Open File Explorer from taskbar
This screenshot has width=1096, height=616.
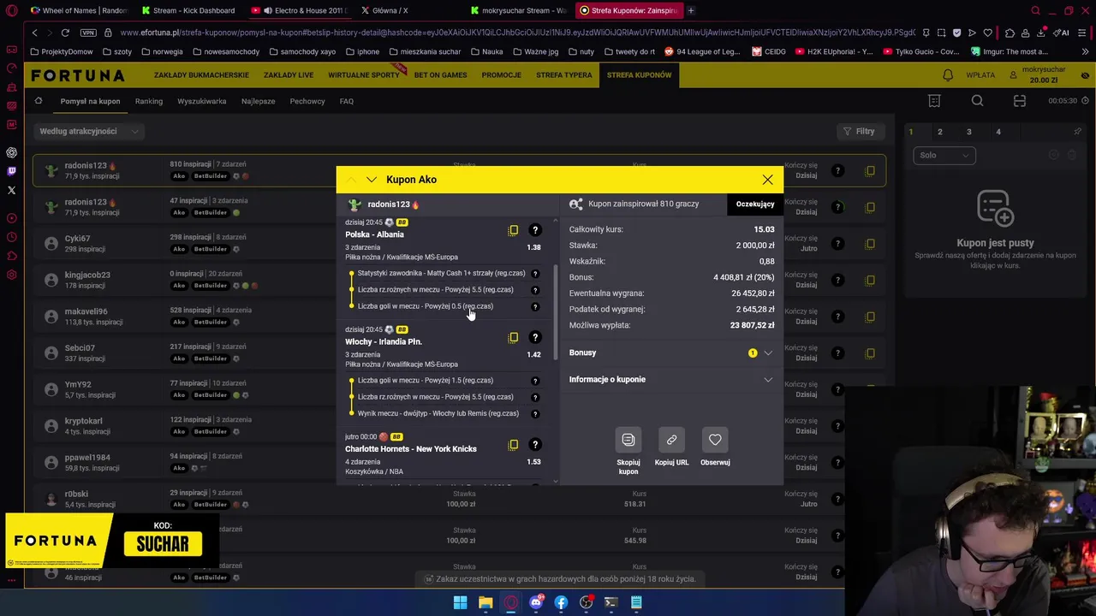[485, 602]
